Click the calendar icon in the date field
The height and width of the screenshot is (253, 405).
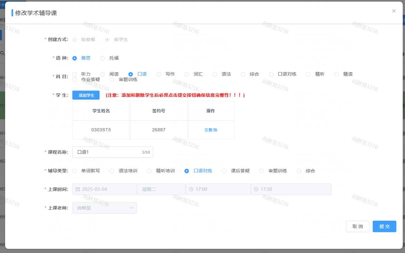(78, 189)
